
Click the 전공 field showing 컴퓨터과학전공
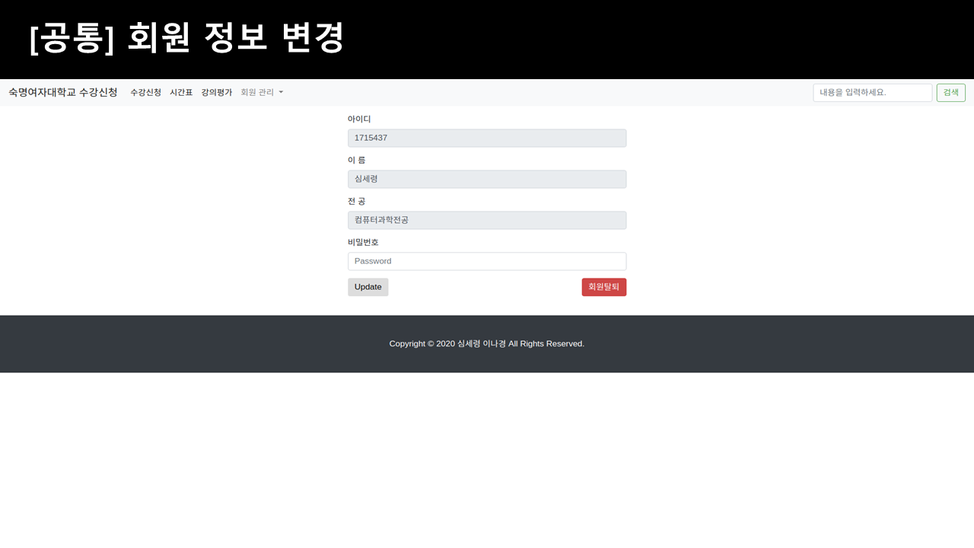tap(487, 220)
